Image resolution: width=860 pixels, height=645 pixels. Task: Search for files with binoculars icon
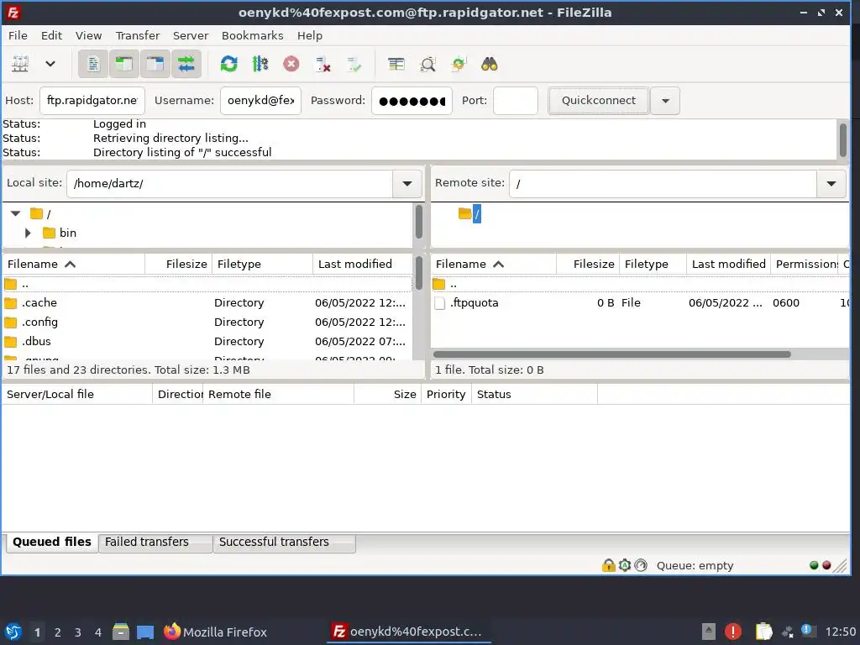click(x=490, y=64)
